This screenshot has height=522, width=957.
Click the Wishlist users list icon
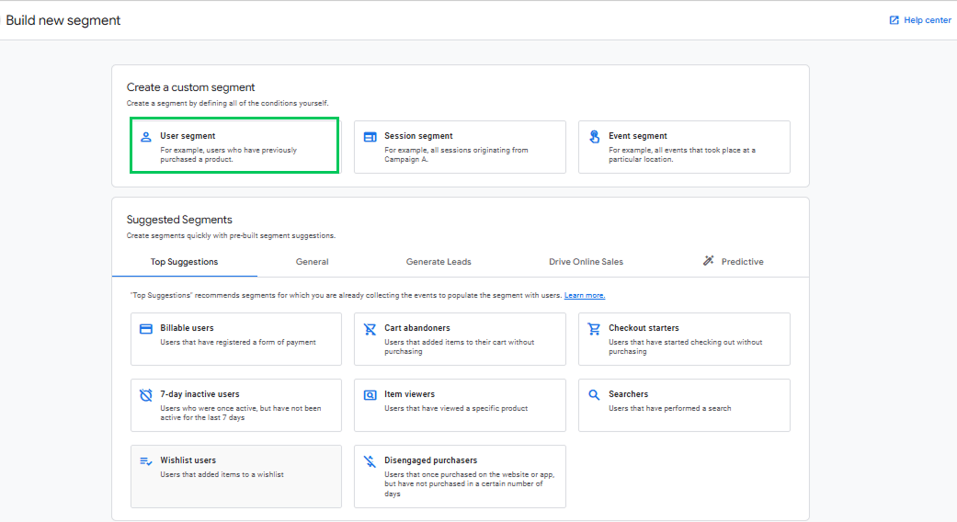145,461
